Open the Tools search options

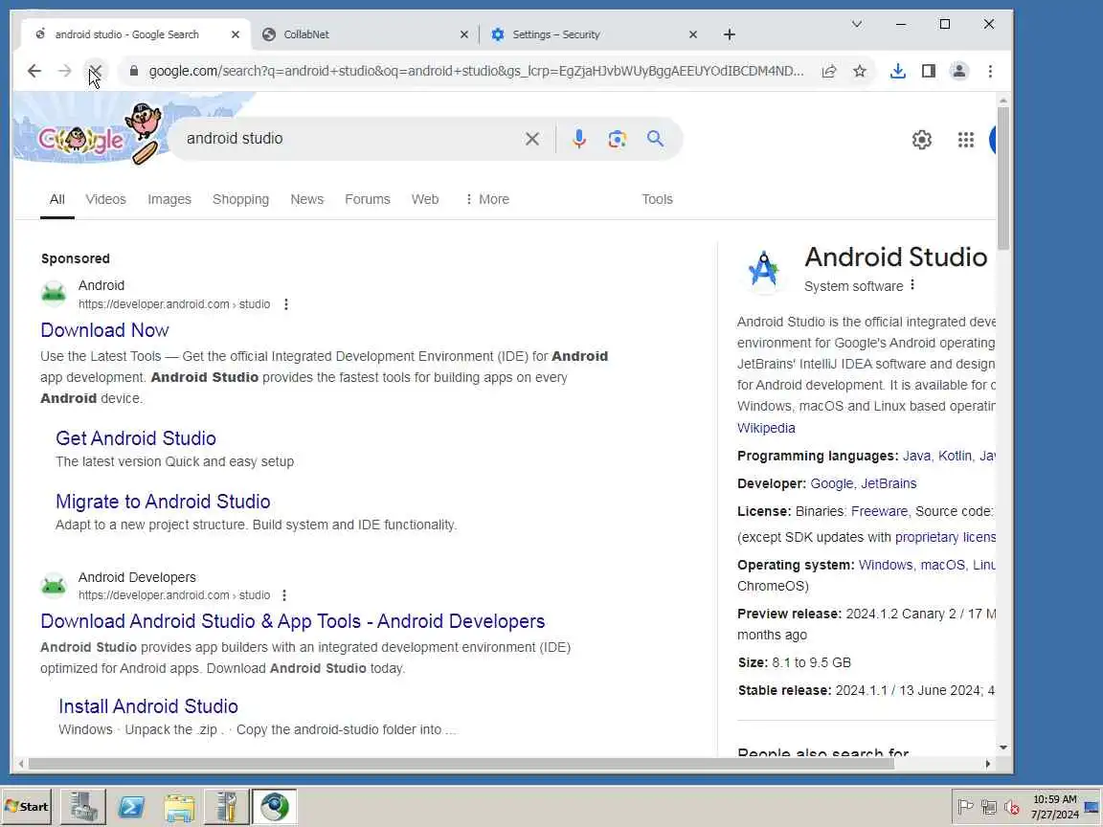click(657, 200)
